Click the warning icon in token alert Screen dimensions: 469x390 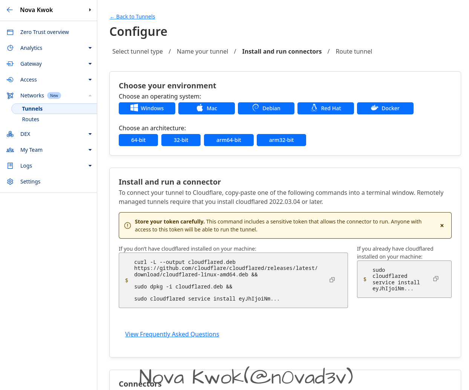tap(127, 225)
